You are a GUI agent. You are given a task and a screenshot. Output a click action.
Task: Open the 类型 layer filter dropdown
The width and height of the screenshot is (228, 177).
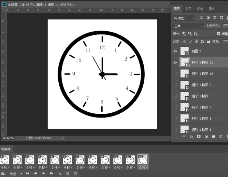184,18
